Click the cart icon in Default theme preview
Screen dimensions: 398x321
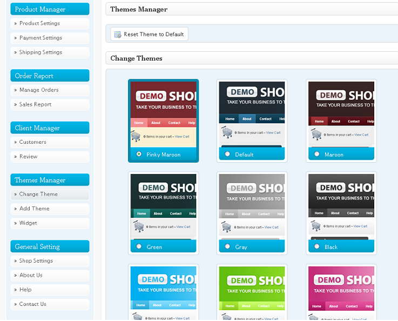(227, 133)
